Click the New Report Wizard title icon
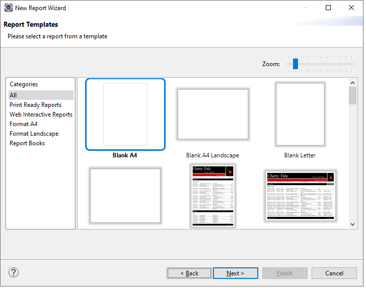This screenshot has height=288, width=366. [x=9, y=8]
